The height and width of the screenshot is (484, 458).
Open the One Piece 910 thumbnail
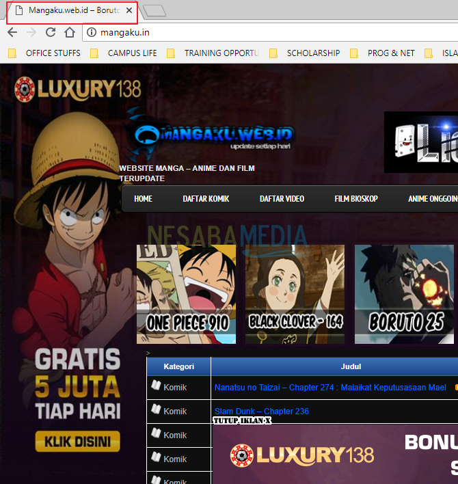click(x=186, y=294)
